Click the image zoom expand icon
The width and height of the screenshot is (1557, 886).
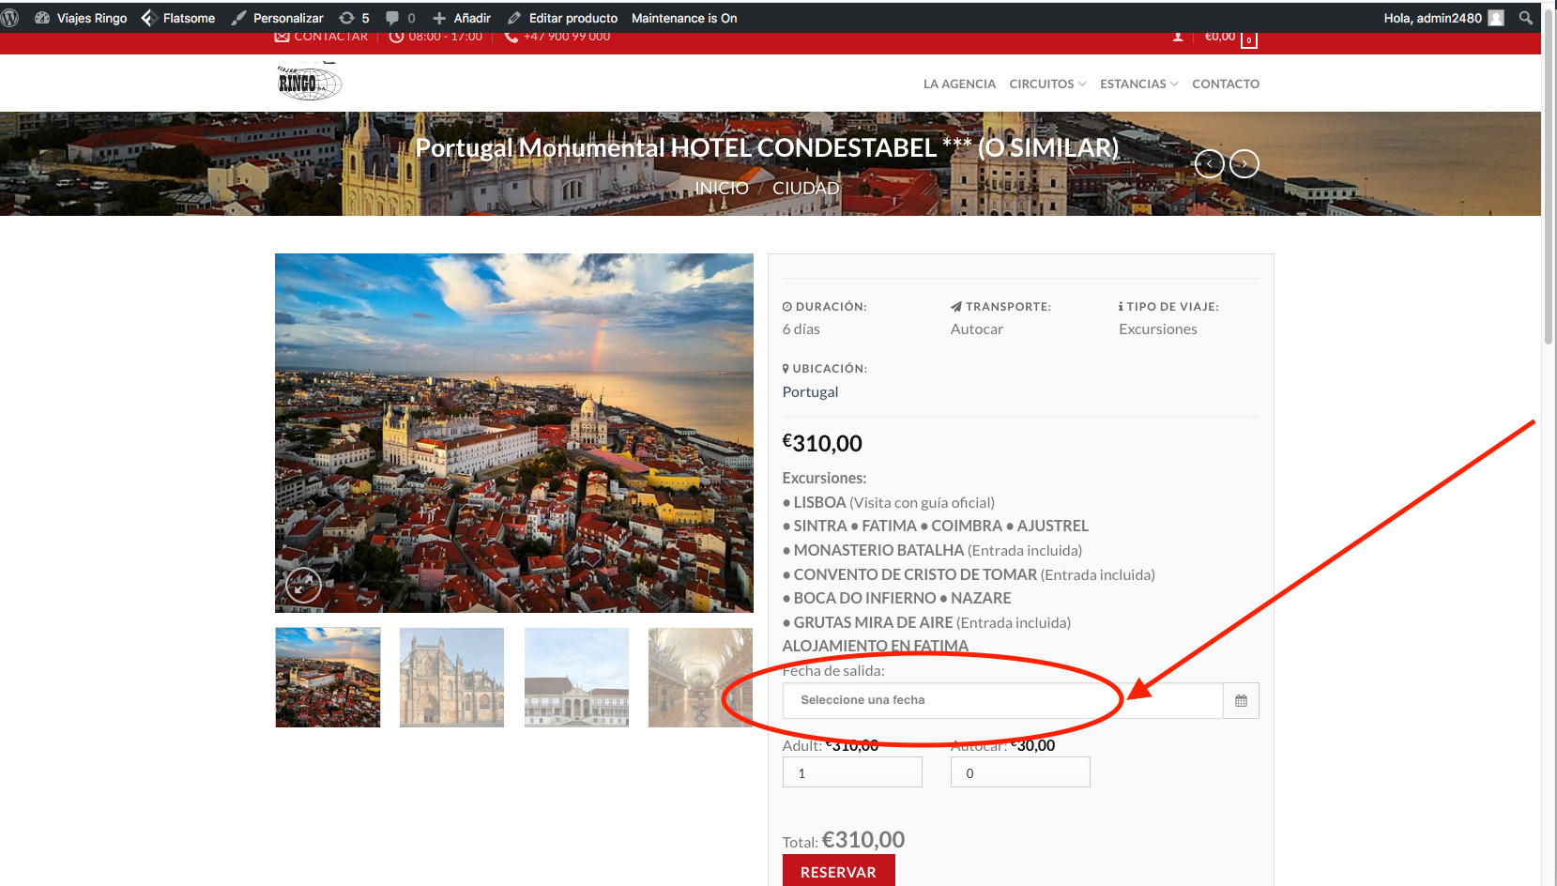pos(303,586)
